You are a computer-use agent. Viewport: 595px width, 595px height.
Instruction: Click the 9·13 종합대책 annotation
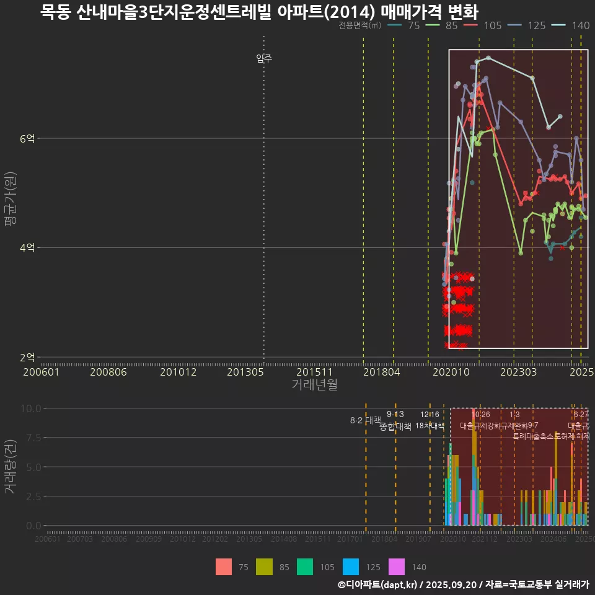(x=395, y=420)
